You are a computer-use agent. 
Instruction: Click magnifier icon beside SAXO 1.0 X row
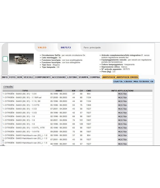(3, 94)
